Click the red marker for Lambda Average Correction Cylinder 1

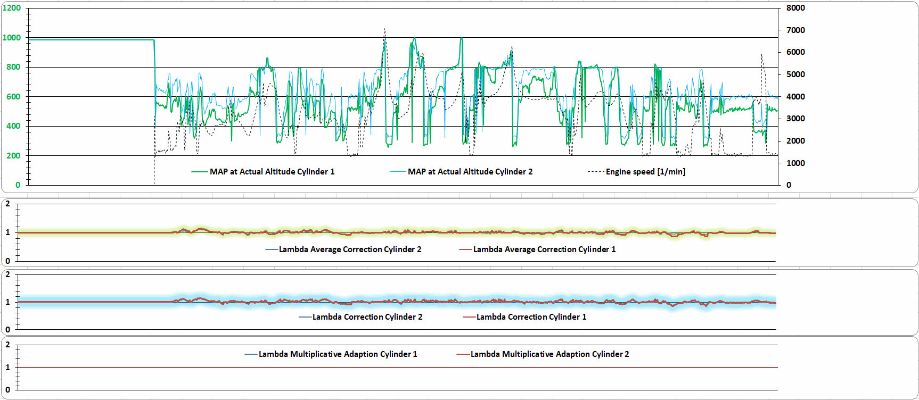point(465,249)
